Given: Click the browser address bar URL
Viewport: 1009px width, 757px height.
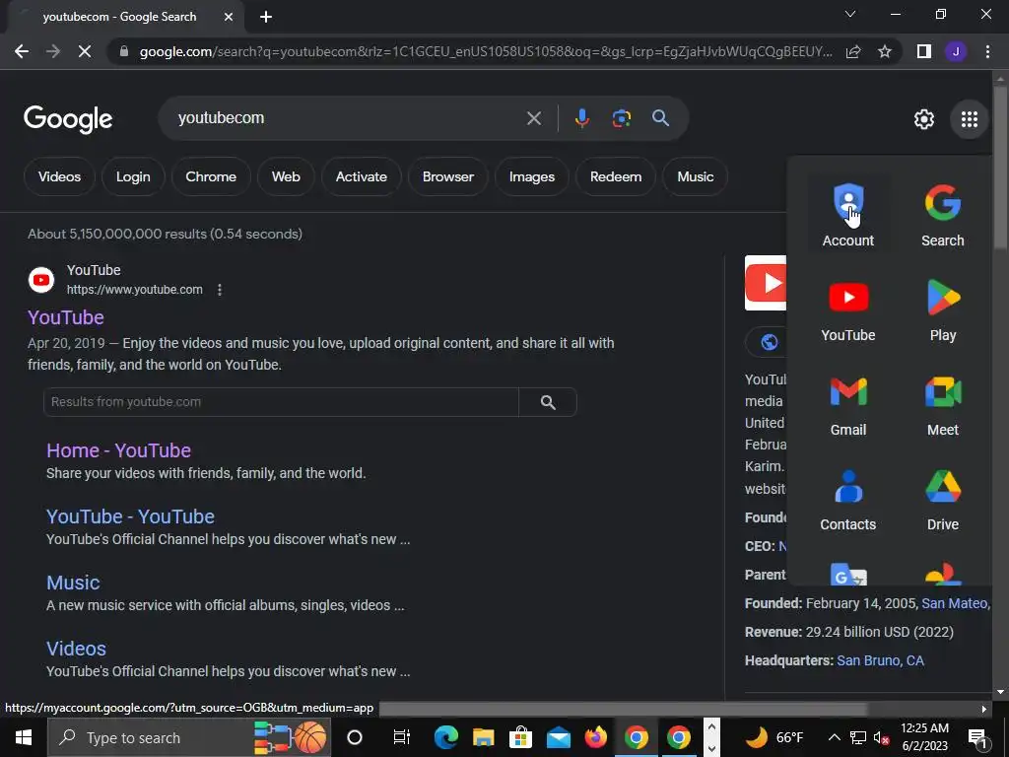Looking at the screenshot, I should [486, 51].
